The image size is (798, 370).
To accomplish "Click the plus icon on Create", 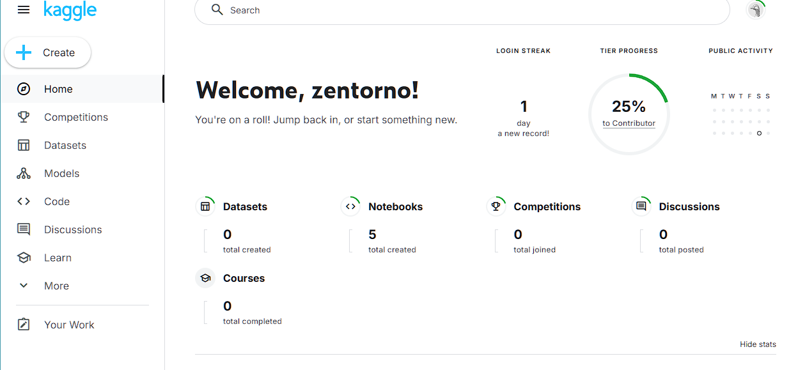I will point(24,52).
